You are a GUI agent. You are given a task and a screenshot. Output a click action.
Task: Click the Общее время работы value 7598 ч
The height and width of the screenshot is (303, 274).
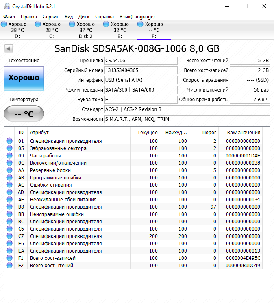250,100
